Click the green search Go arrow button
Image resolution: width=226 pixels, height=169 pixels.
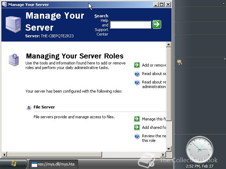tap(157, 24)
